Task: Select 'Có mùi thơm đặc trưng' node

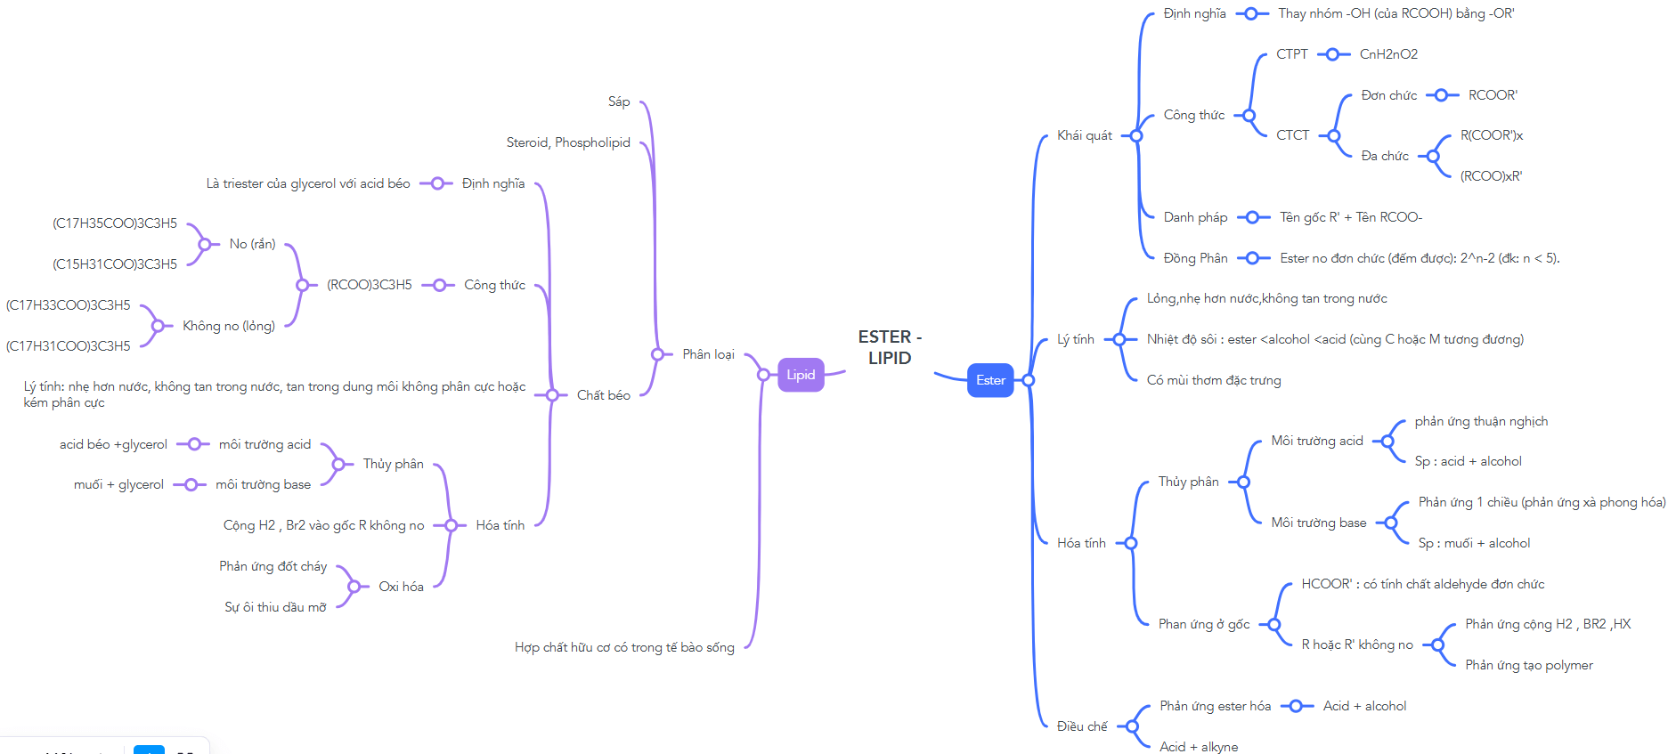Action: (1214, 380)
